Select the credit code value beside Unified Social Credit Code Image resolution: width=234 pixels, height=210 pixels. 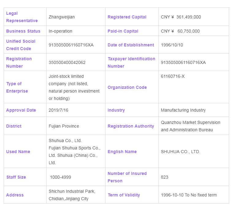pos(71,45)
